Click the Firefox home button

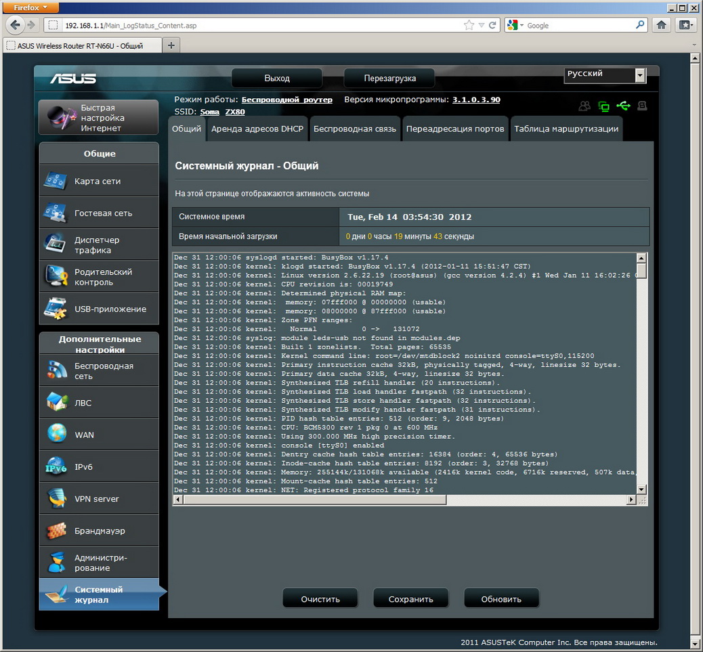662,25
